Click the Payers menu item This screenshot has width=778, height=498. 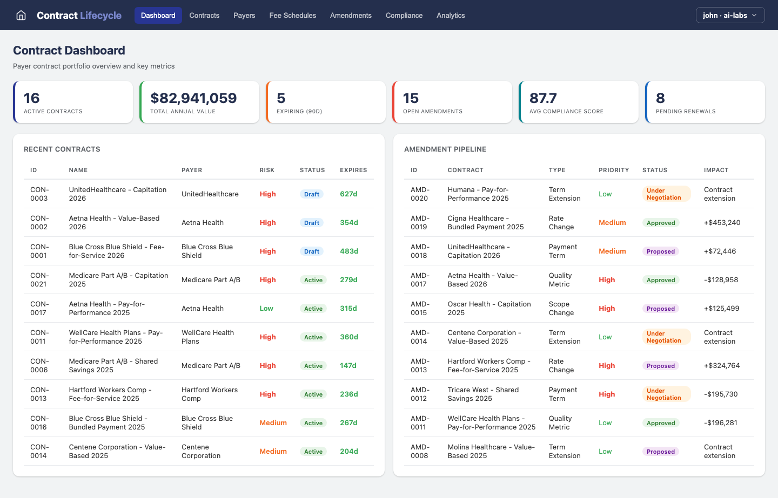(x=244, y=15)
